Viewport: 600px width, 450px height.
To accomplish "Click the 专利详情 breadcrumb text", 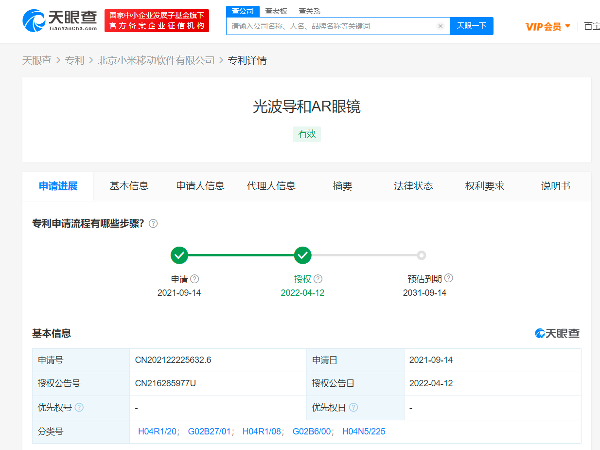I will [x=247, y=61].
